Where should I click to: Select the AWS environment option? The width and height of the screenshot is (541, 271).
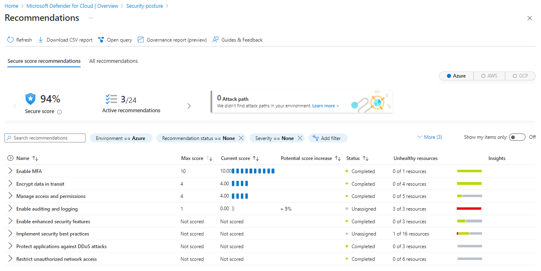pyautogui.click(x=489, y=76)
